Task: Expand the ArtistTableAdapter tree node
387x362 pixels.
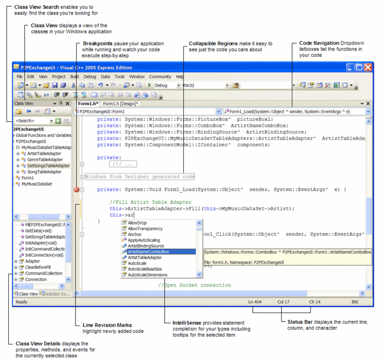Action: pos(18,154)
